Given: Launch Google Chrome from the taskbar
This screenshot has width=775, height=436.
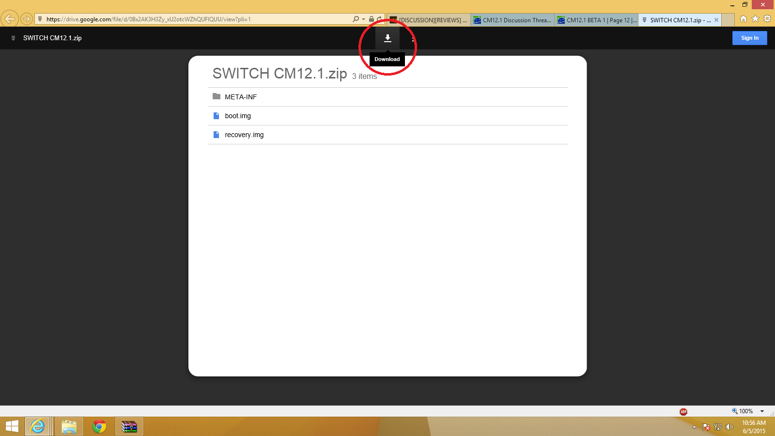Looking at the screenshot, I should click(99, 426).
